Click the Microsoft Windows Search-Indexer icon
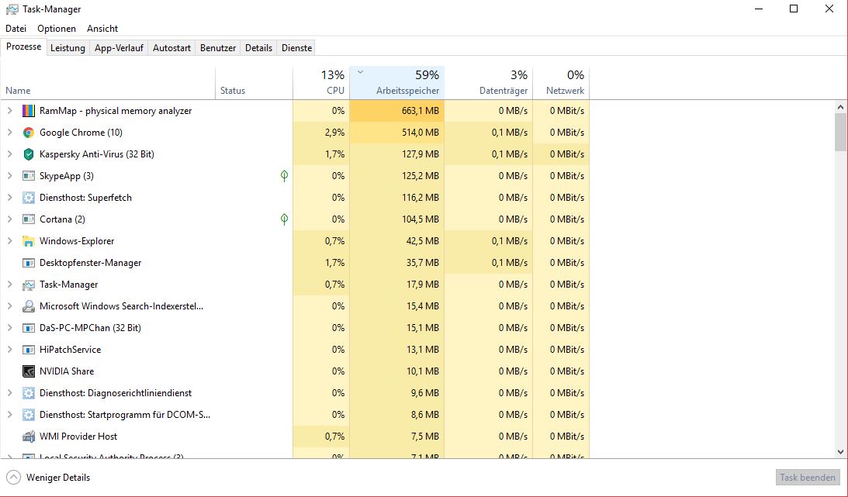 tap(28, 306)
